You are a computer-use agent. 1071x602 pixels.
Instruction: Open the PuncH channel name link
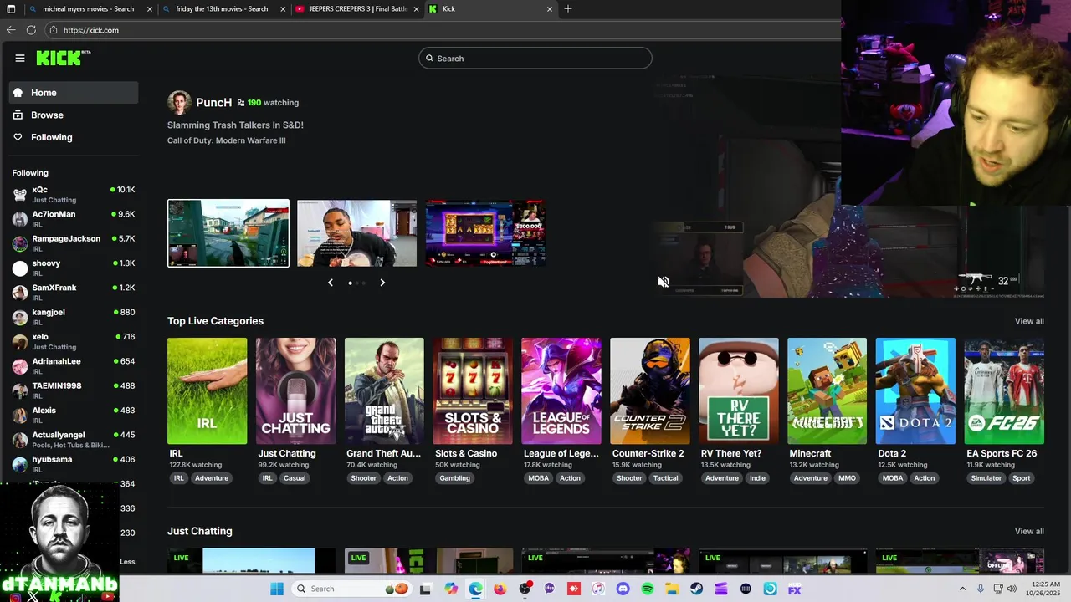click(213, 102)
